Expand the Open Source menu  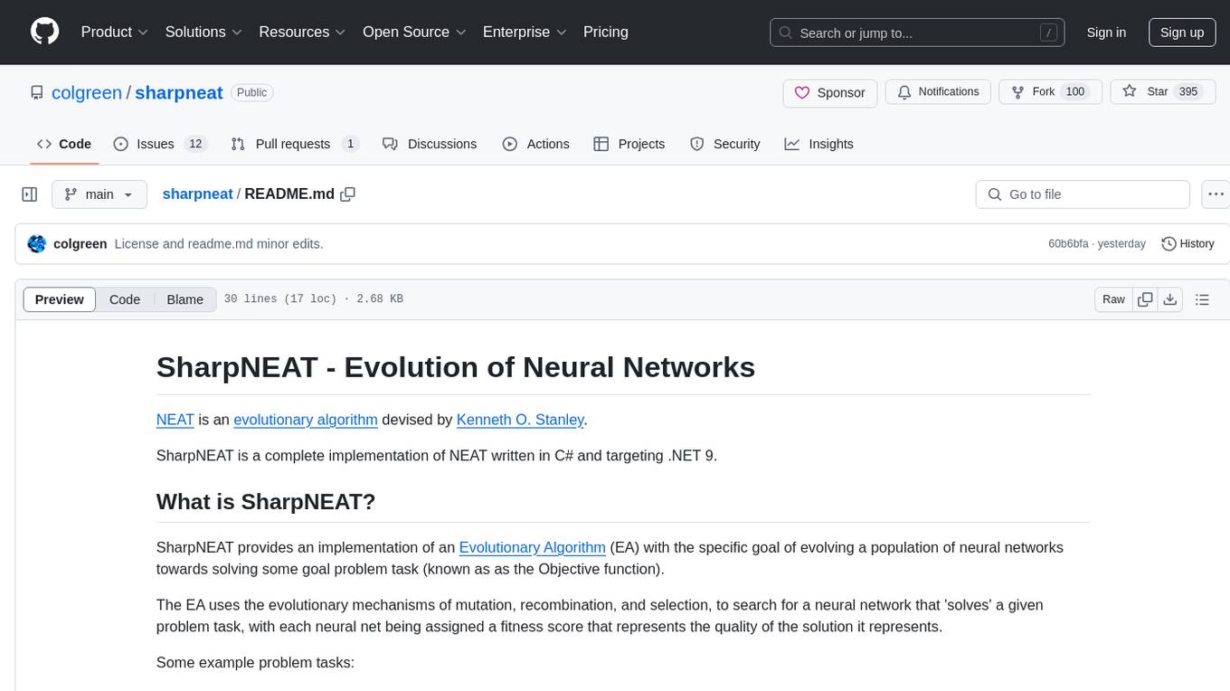point(414,32)
